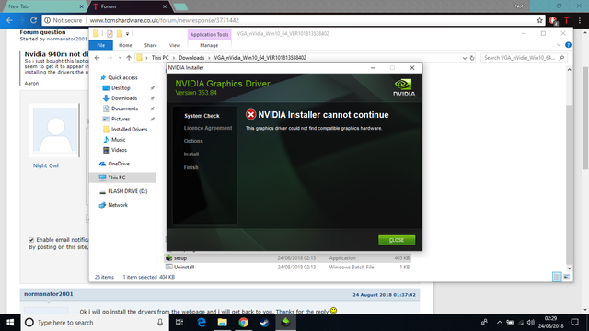Image resolution: width=589 pixels, height=331 pixels.
Task: Open the View ribbon tab in Explorer
Action: coord(174,45)
